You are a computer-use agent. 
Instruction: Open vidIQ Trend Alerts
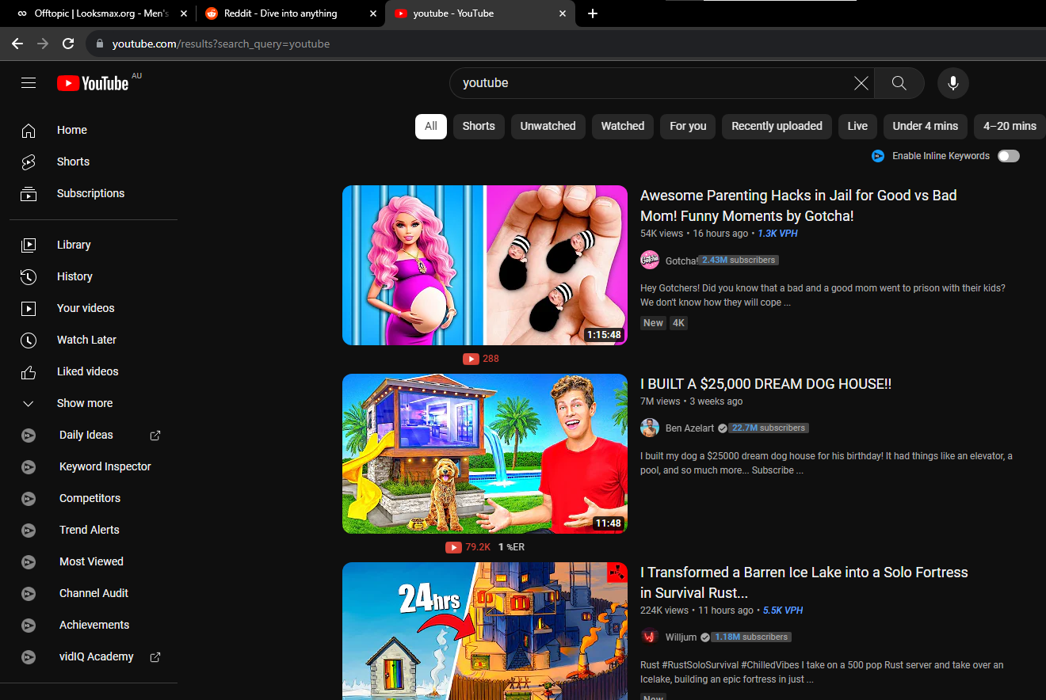(x=89, y=530)
